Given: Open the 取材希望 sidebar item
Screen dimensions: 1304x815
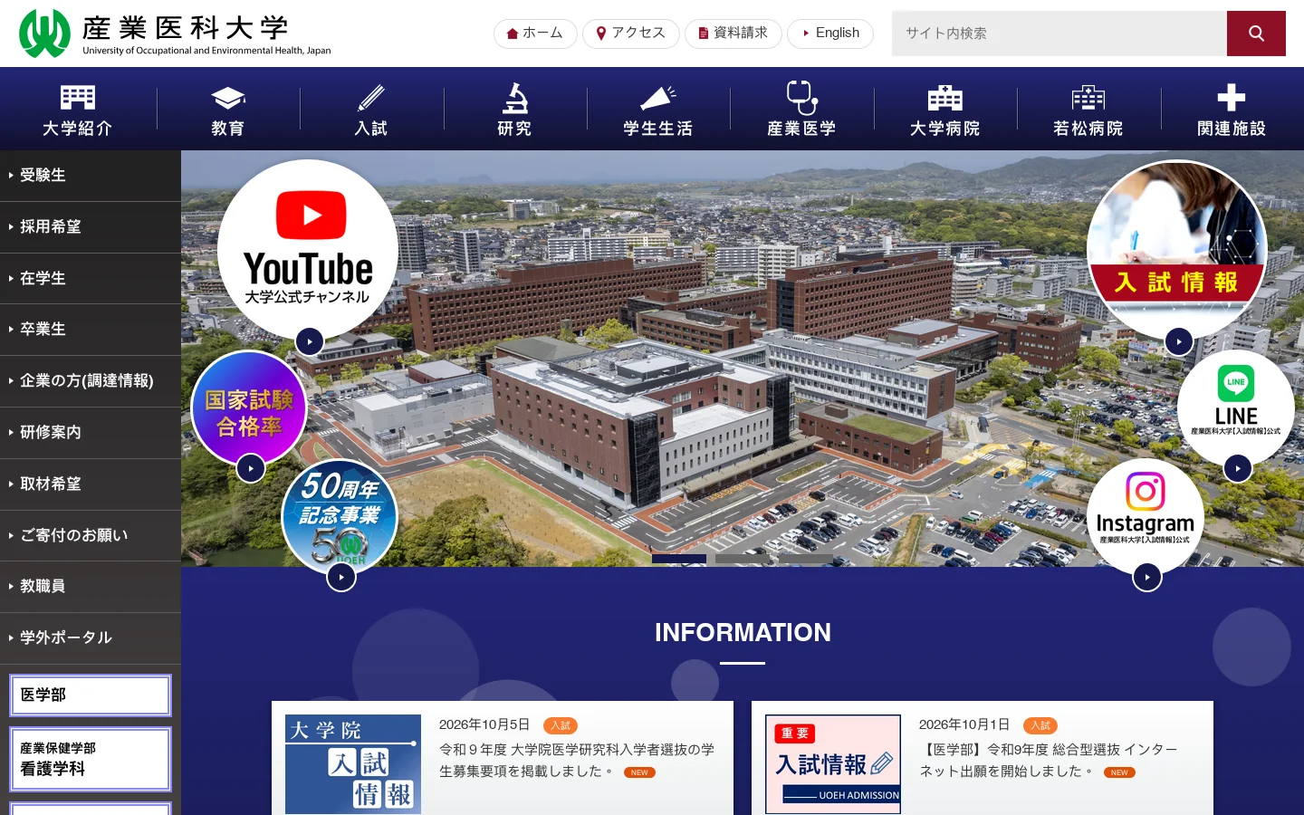Looking at the screenshot, I should (91, 484).
